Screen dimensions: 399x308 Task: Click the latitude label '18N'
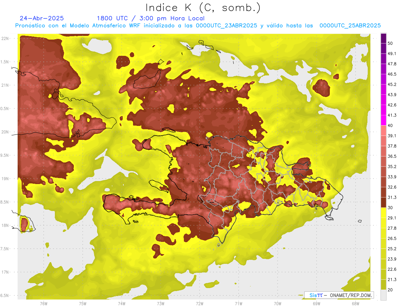pyautogui.click(x=5, y=226)
